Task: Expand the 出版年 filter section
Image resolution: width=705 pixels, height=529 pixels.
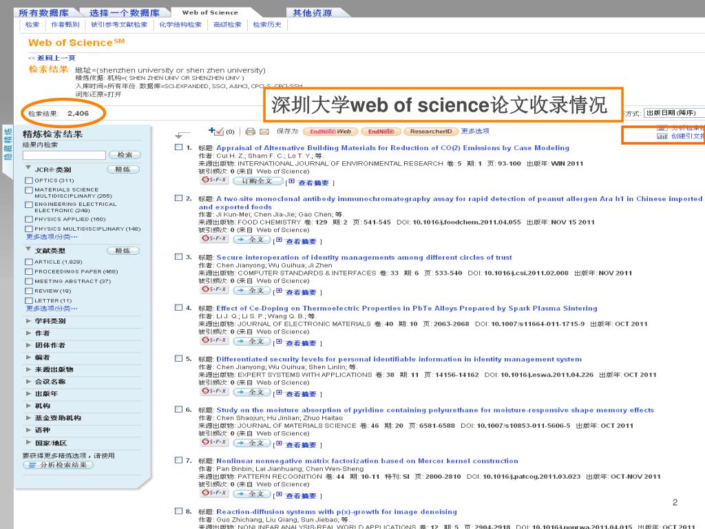Action: (x=28, y=394)
